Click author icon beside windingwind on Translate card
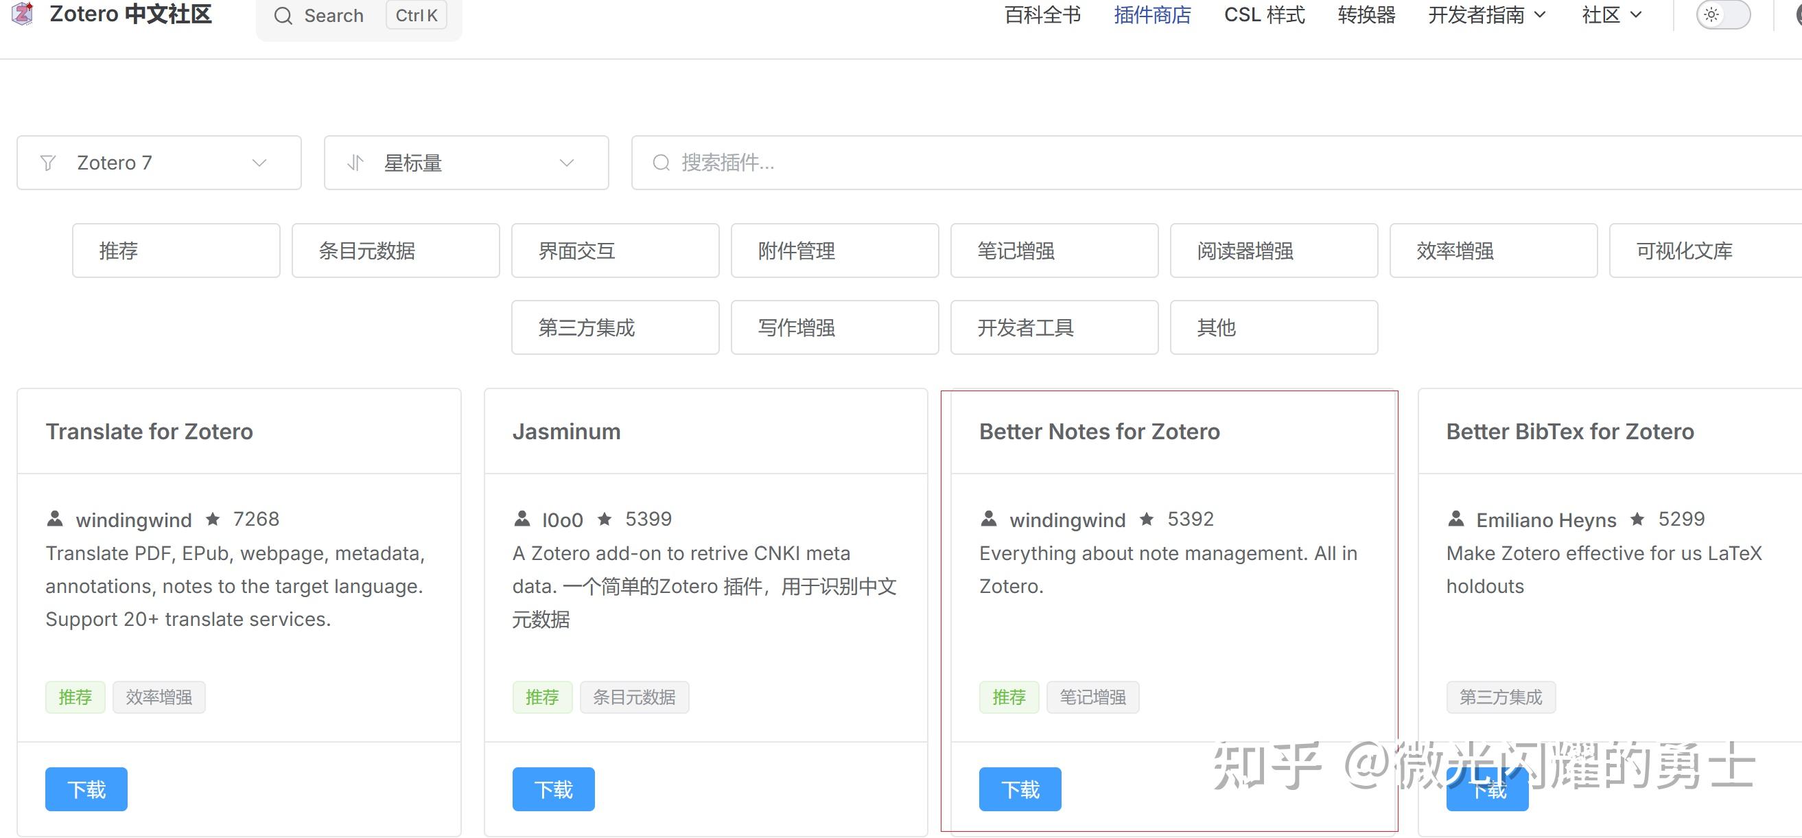The image size is (1802, 838). [x=55, y=519]
